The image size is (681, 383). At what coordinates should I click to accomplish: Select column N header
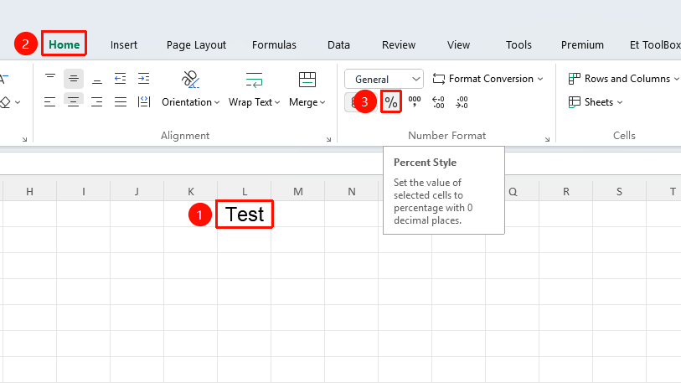[x=352, y=191]
